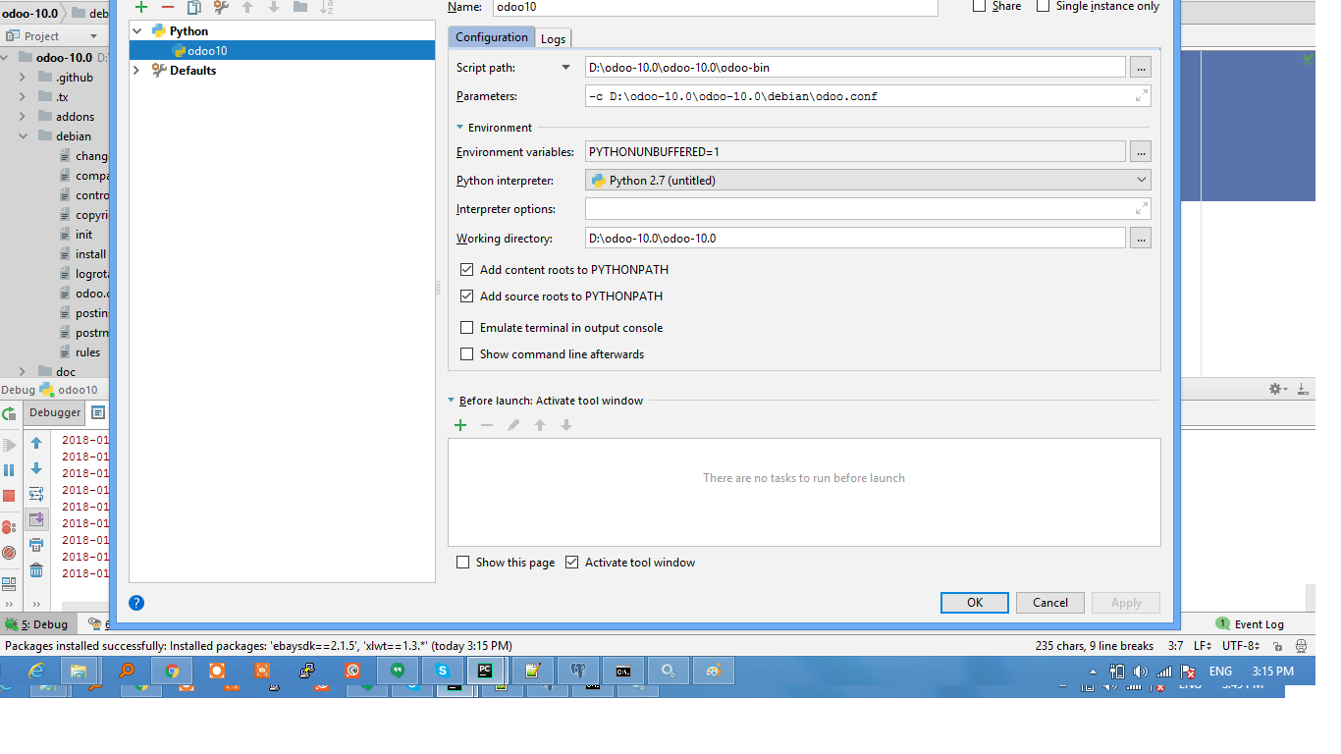Image resolution: width=1341 pixels, height=754 pixels.
Task: Collapse the Python configurations node
Action: pos(137,31)
